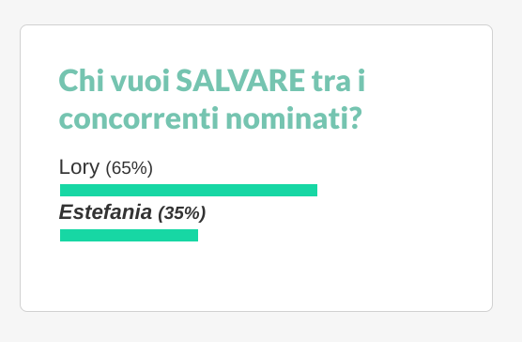Viewport: 522px width, 342px height.
Task: Click the Estefania 35% percentage text
Action: 182,213
